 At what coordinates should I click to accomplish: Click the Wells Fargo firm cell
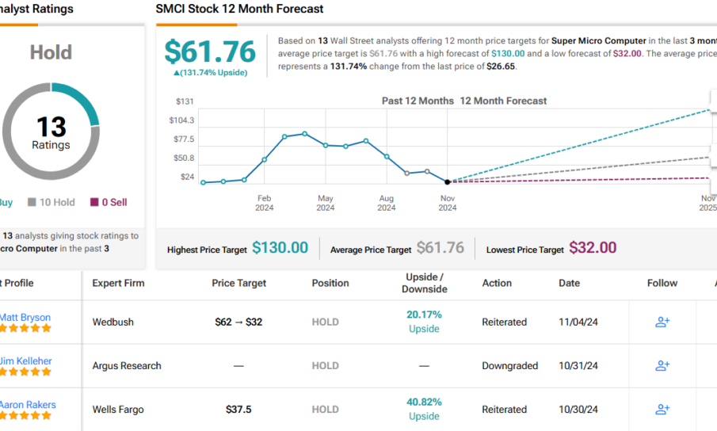[118, 410]
